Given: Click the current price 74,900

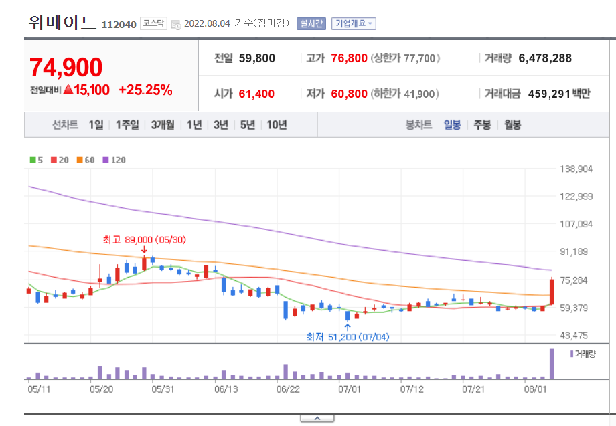Looking at the screenshot, I should (x=66, y=67).
